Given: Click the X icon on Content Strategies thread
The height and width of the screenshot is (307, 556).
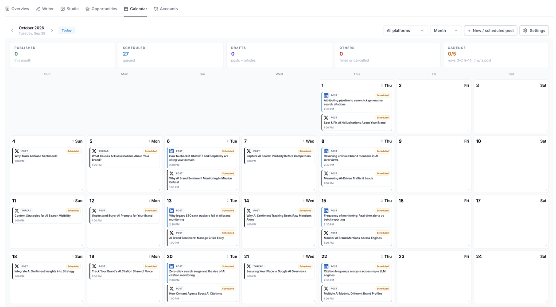Looking at the screenshot, I should point(17,211).
